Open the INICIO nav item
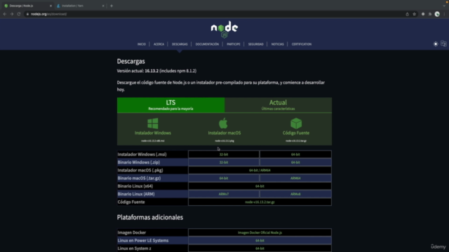Screen dimensions: 449x252 (x=142, y=44)
